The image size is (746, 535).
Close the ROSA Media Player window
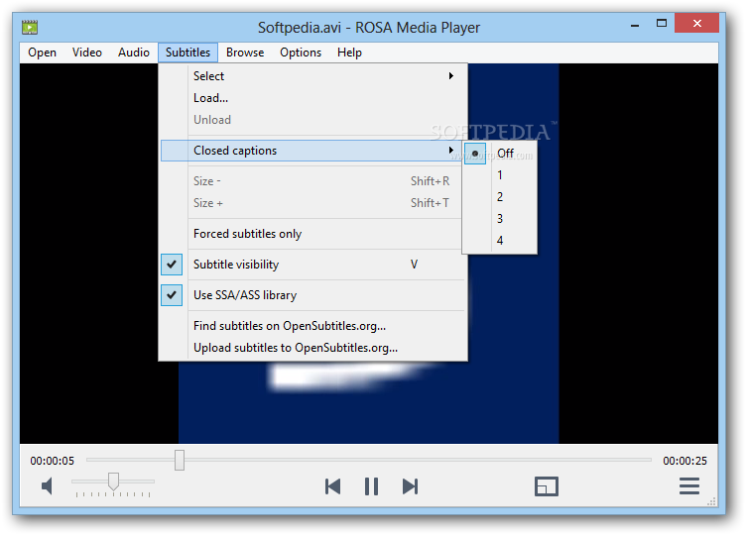tap(696, 23)
